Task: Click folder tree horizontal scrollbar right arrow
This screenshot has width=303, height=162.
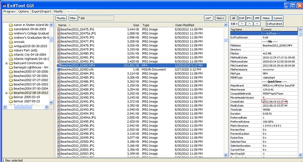Action: pyautogui.click(x=47, y=107)
